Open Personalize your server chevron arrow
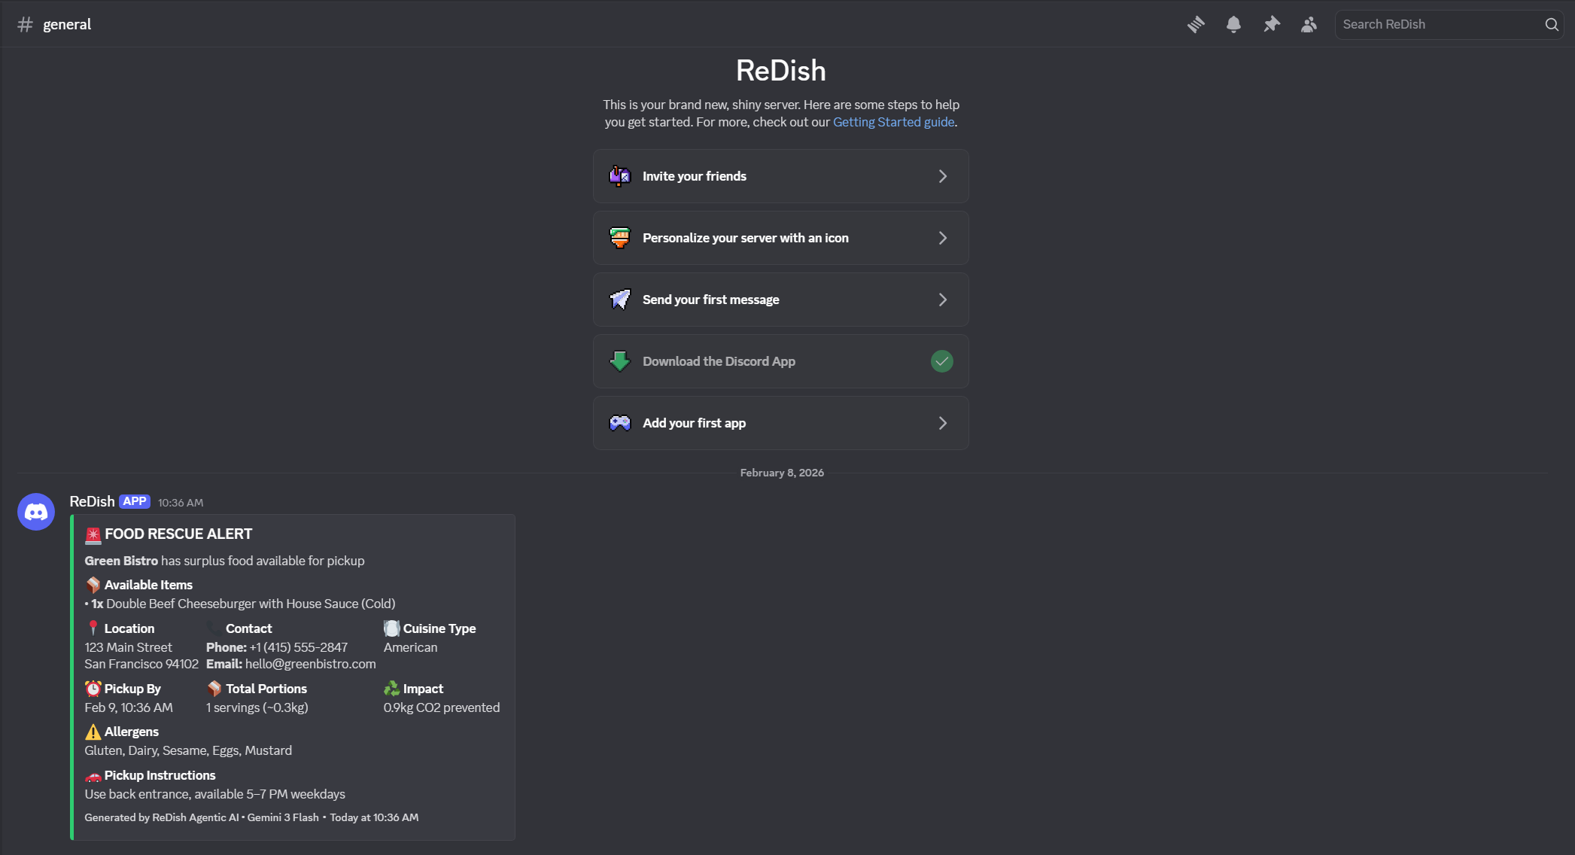The height and width of the screenshot is (855, 1575). pyautogui.click(x=942, y=238)
